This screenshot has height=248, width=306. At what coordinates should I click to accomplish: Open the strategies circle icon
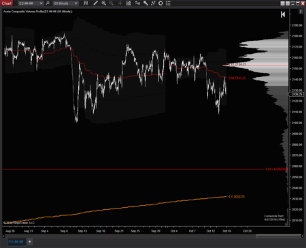[160, 3]
